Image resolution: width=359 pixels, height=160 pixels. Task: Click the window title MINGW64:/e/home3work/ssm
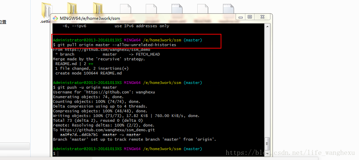(x=90, y=18)
